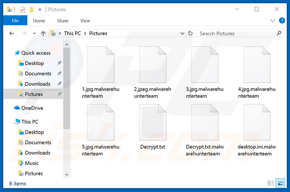Click the pin icon next to Downloads
Image resolution: width=290 pixels, height=192 pixels.
tap(59, 84)
